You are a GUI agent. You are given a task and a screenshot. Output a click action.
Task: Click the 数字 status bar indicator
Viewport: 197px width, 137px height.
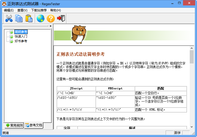178,133
